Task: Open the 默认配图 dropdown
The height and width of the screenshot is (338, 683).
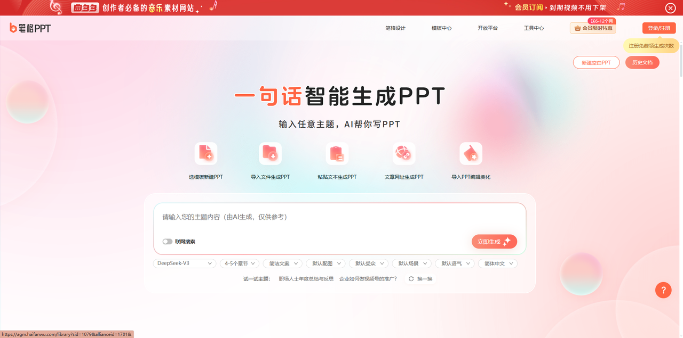Action: coord(325,263)
